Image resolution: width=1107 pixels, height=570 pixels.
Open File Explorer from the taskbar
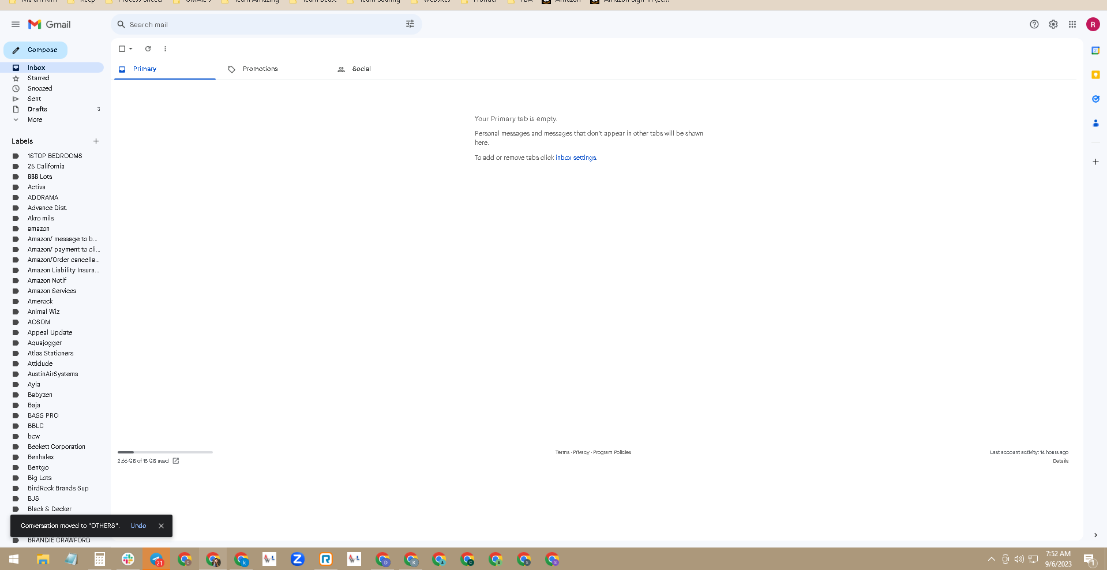coord(43,559)
